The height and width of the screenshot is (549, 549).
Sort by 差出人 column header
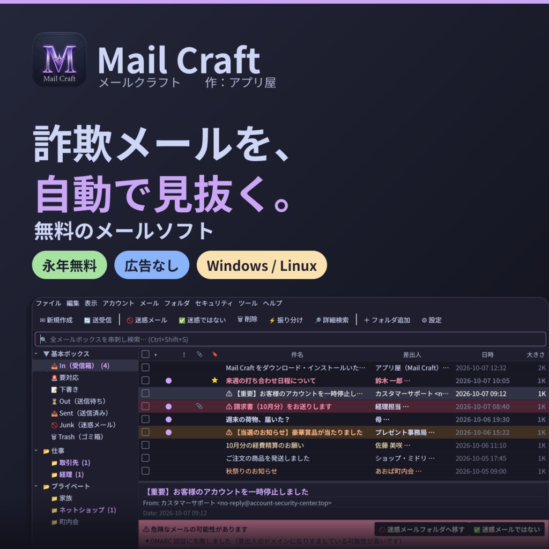(x=412, y=355)
